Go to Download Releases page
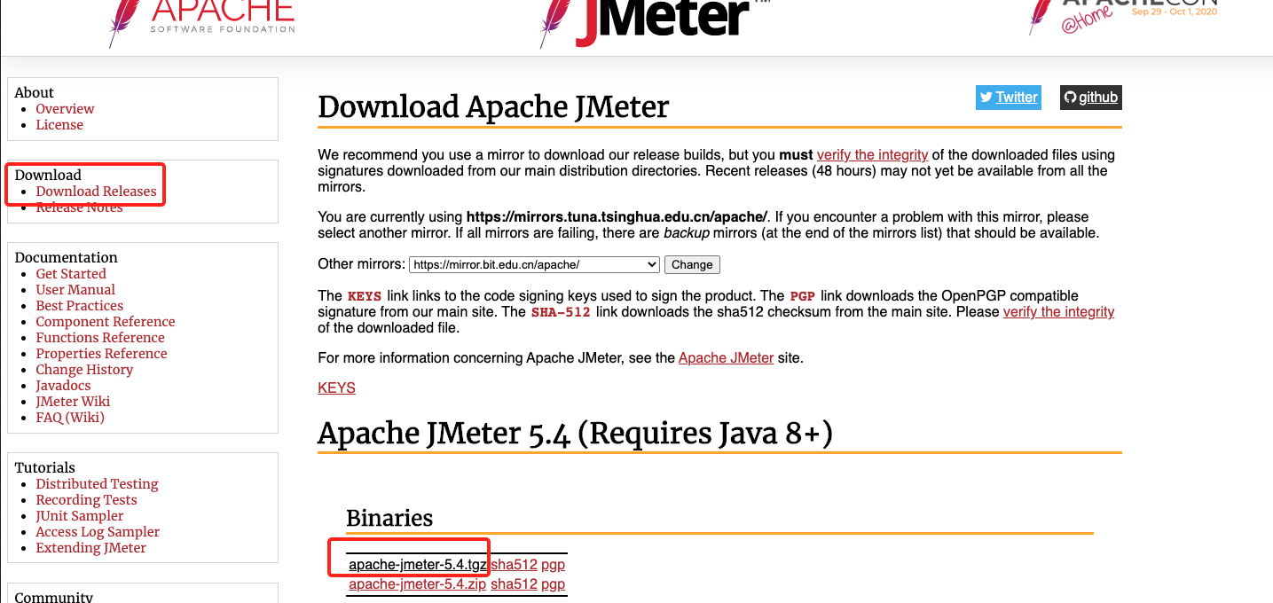Viewport: 1273px width, 603px height. tap(96, 192)
